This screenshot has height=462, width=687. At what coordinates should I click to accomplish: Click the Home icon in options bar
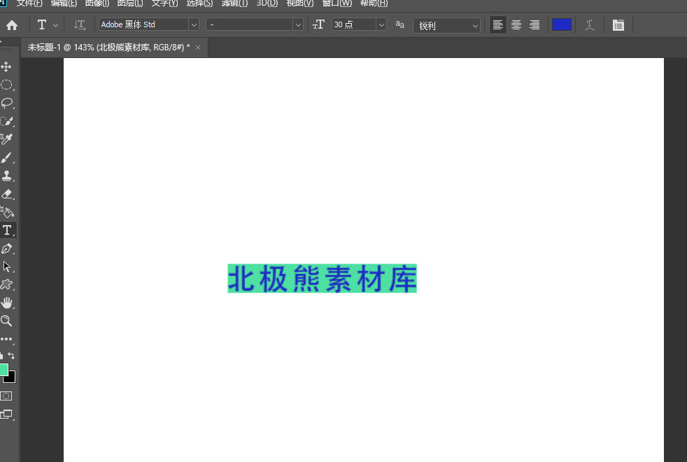coord(12,25)
